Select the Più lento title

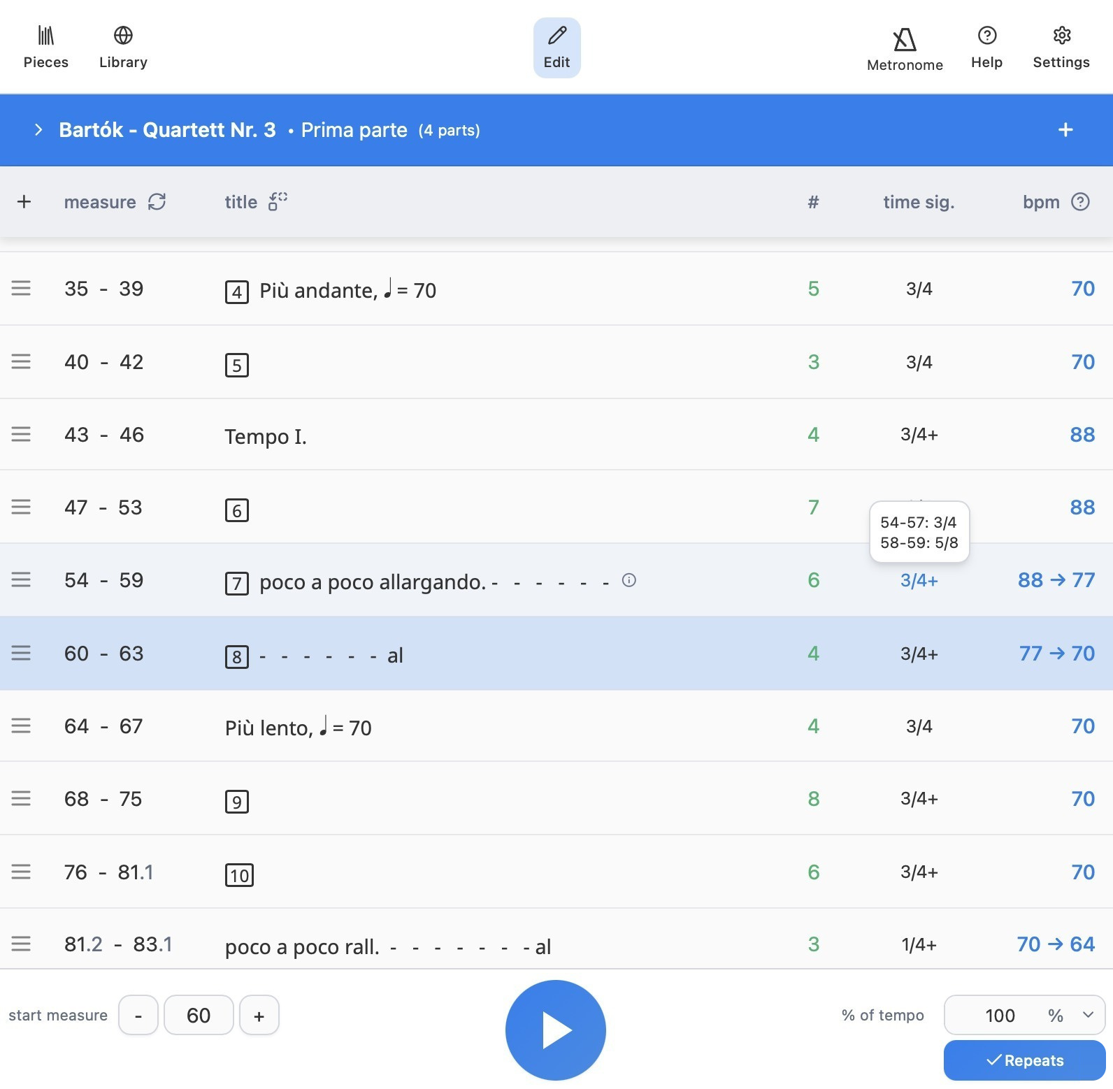pyautogui.click(x=299, y=727)
